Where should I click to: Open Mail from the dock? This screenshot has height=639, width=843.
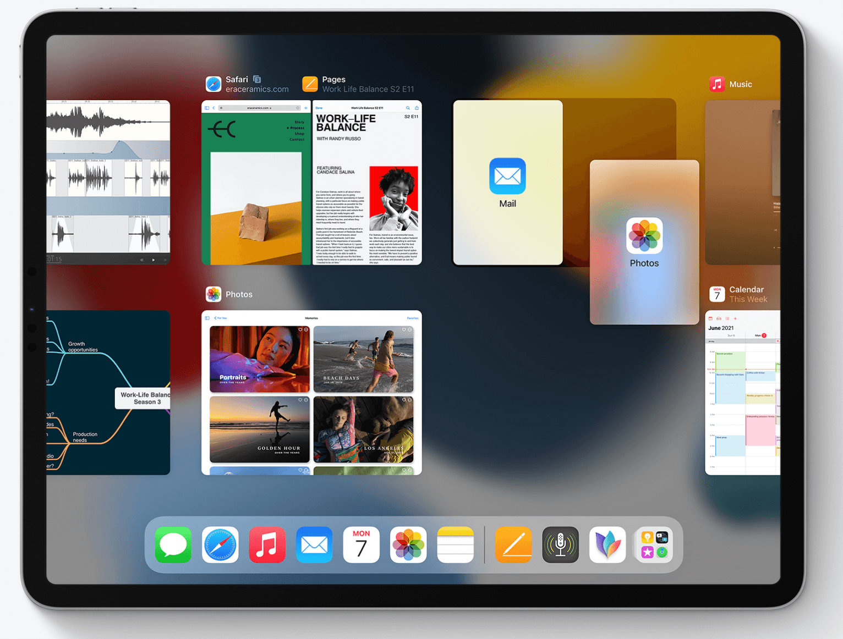click(x=314, y=544)
